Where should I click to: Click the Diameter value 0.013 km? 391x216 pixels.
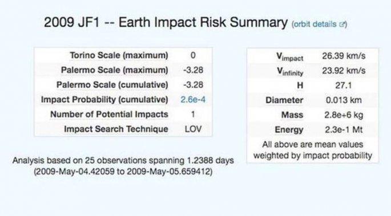[x=344, y=100]
